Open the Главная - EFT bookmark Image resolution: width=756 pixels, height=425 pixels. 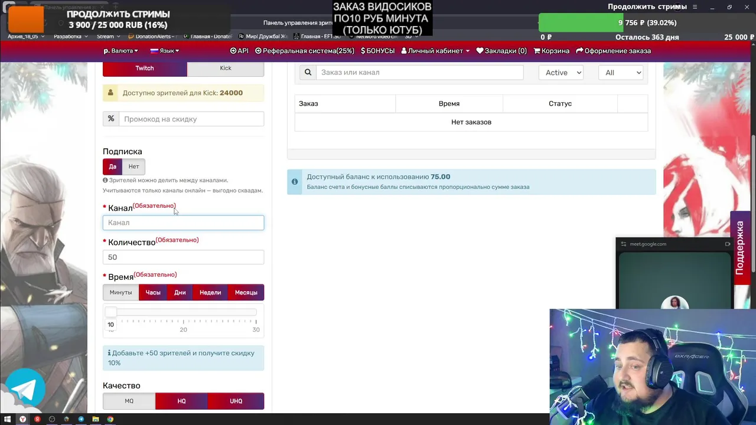(x=317, y=37)
